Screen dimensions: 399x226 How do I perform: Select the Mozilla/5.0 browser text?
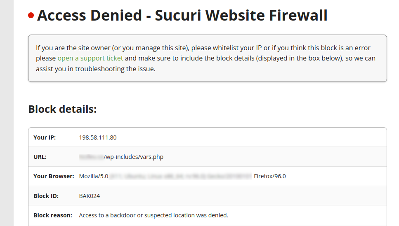pyautogui.click(x=93, y=176)
